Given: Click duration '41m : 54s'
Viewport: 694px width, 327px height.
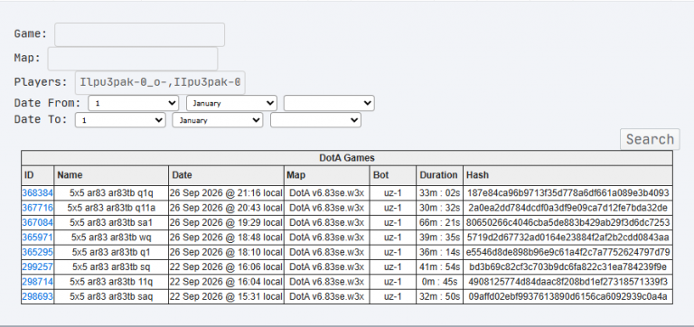Looking at the screenshot, I should click(439, 266).
